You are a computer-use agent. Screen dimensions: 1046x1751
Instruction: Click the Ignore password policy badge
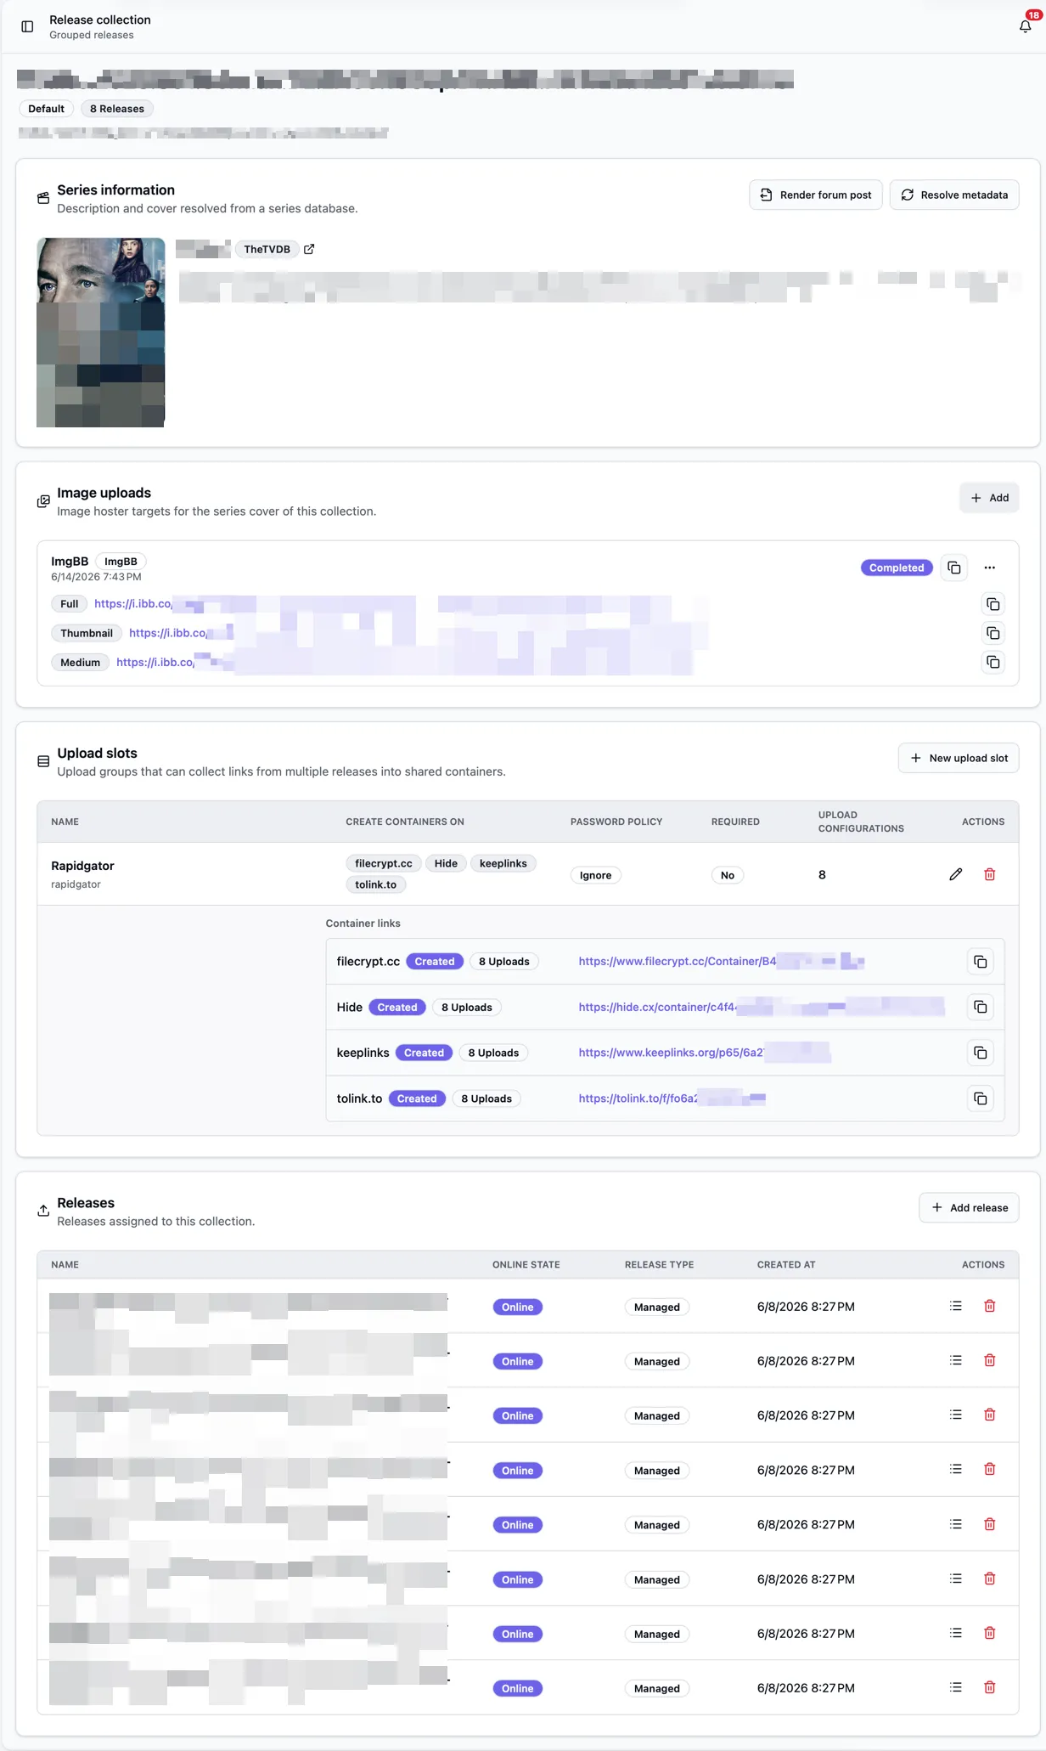[596, 875]
